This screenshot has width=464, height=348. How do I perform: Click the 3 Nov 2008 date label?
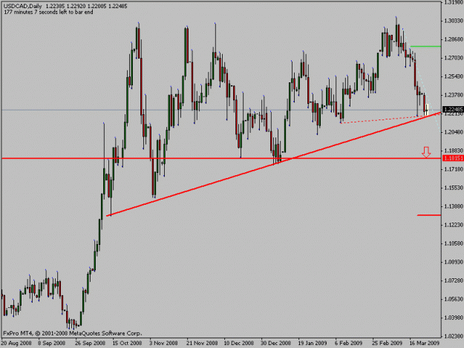pos(163,343)
